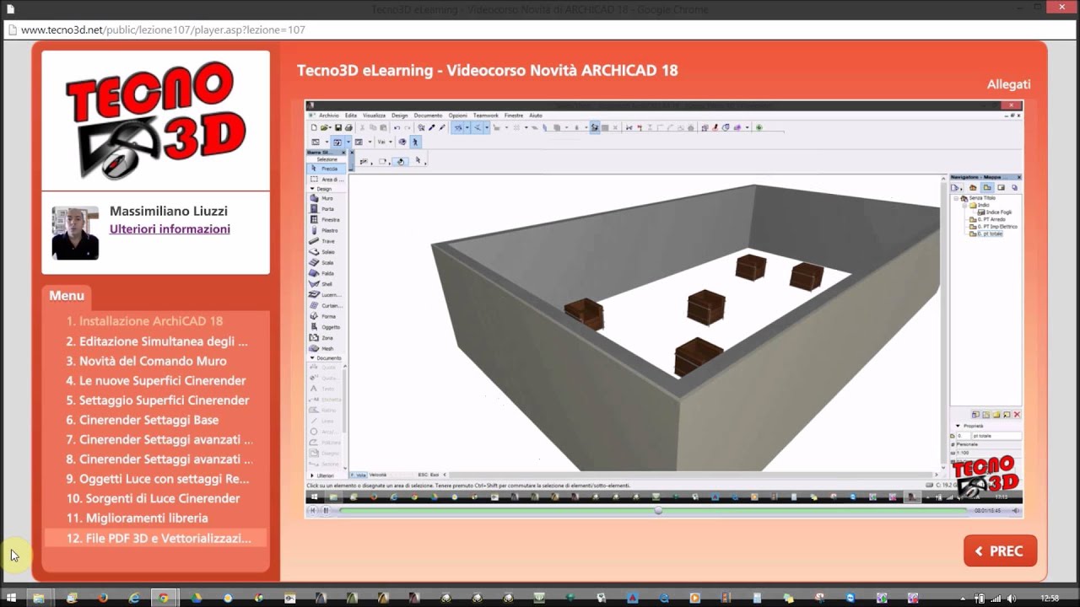
Task: Click the video progress slider handle
Action: (x=658, y=510)
